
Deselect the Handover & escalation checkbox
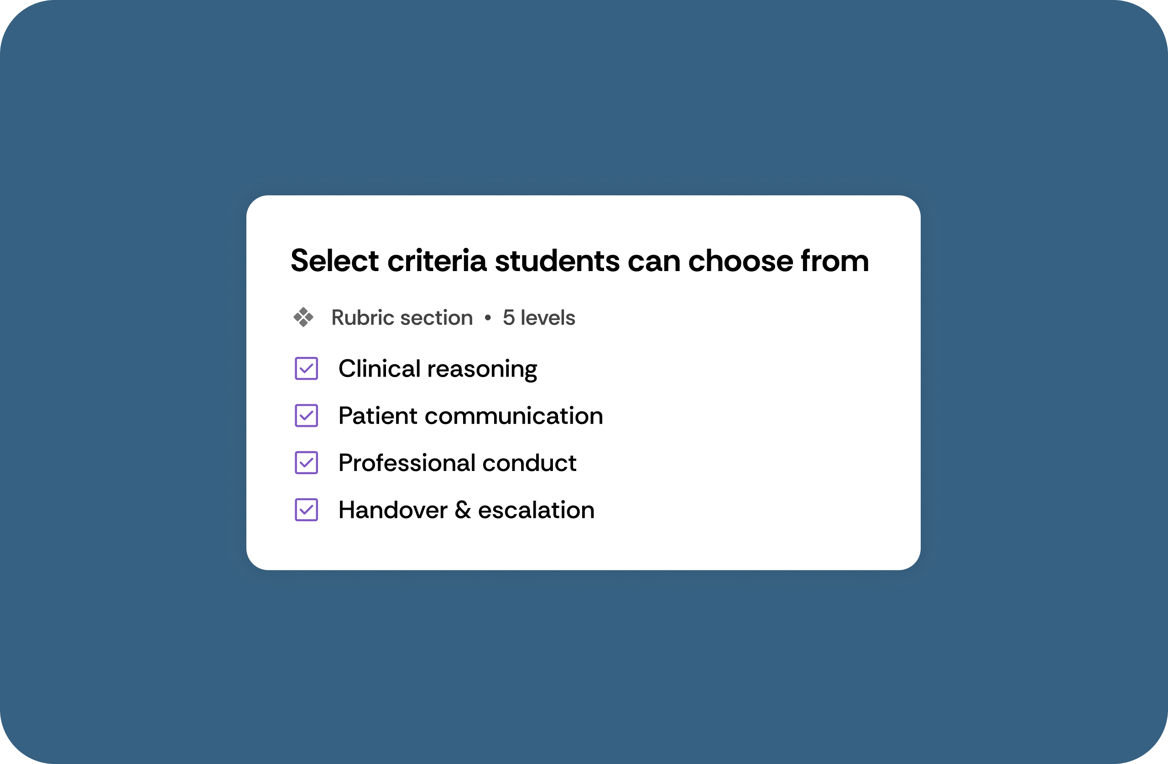[x=306, y=510]
